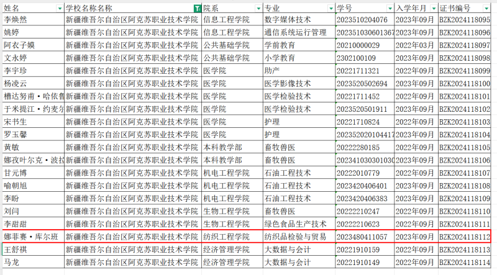This screenshot has height=275, width=497.
Task: Click the 经济管理学院 cell in 王舒祺's row
Action: pyautogui.click(x=231, y=250)
